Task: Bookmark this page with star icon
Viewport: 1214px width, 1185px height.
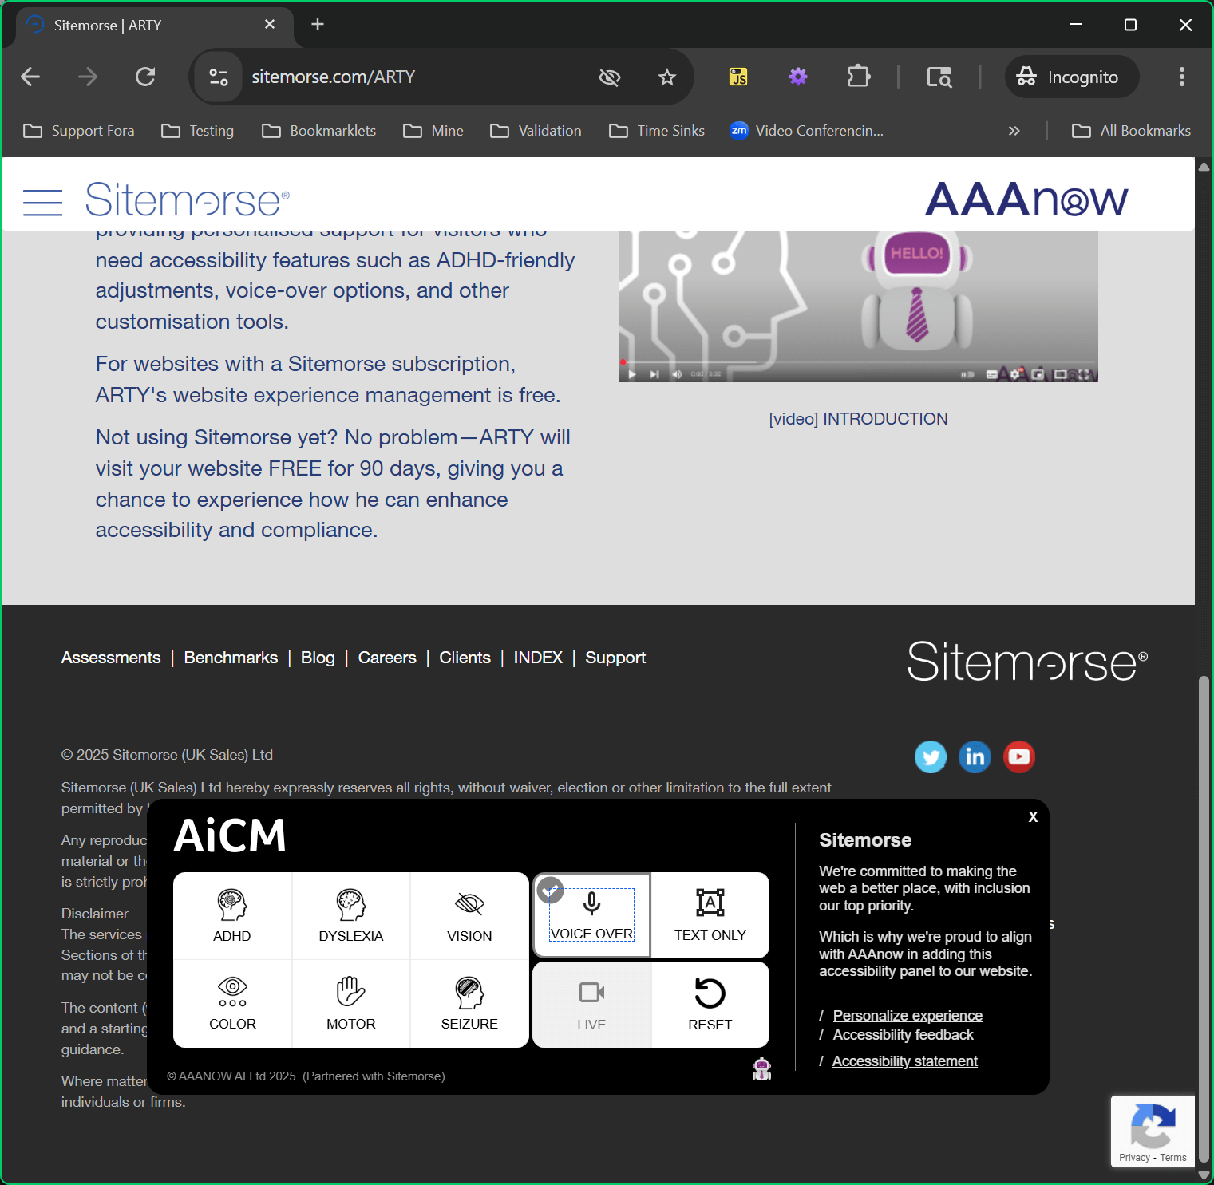Action: [x=667, y=77]
